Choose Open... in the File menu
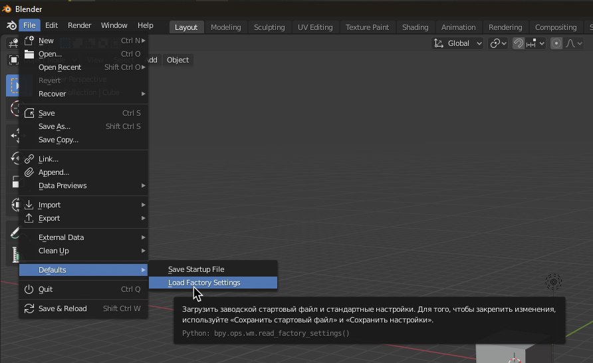This screenshot has width=593, height=363. [x=83, y=54]
